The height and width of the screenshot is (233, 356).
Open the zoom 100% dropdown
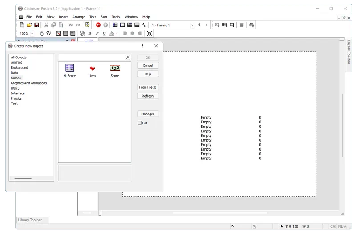coord(32,33)
